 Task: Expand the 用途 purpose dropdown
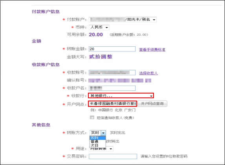click(101, 149)
